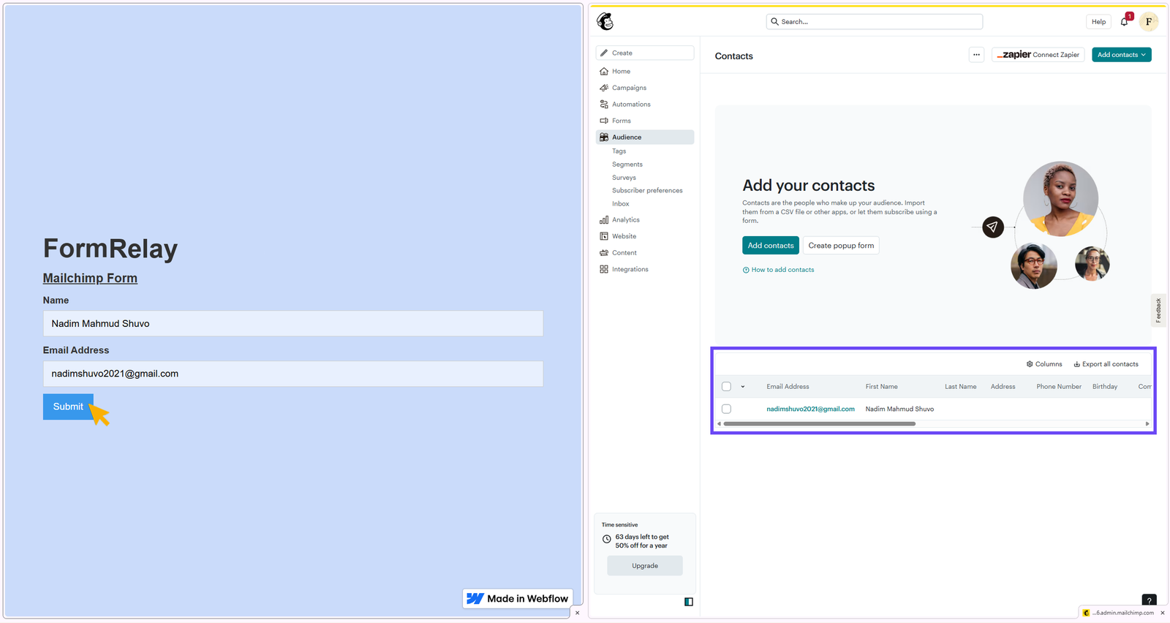Click Create popup form button
The width and height of the screenshot is (1170, 623).
(841, 246)
